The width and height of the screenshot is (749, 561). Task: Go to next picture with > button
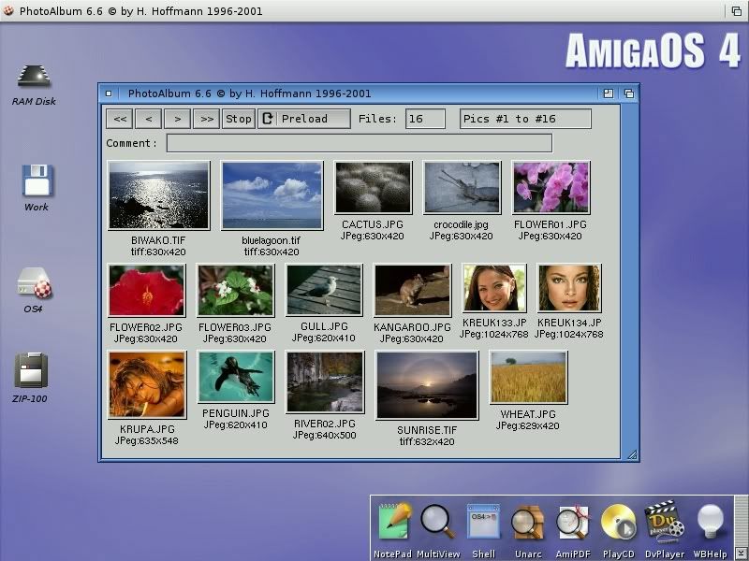[176, 119]
